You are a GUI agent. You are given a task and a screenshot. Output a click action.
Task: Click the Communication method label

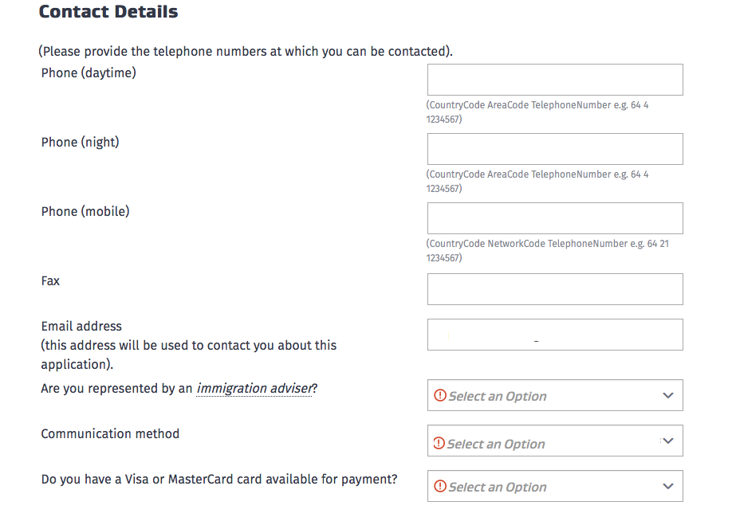tap(110, 434)
